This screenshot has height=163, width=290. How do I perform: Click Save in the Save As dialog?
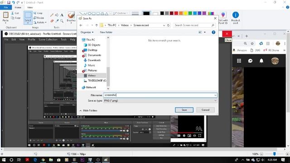pos(184,110)
